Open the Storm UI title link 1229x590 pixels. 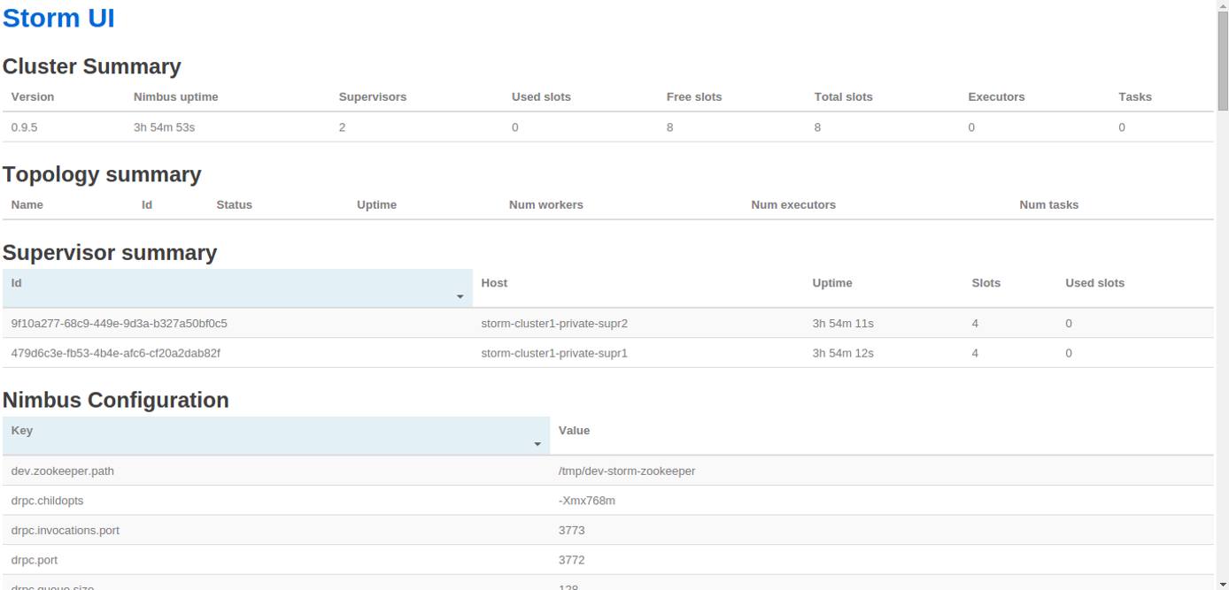58,18
